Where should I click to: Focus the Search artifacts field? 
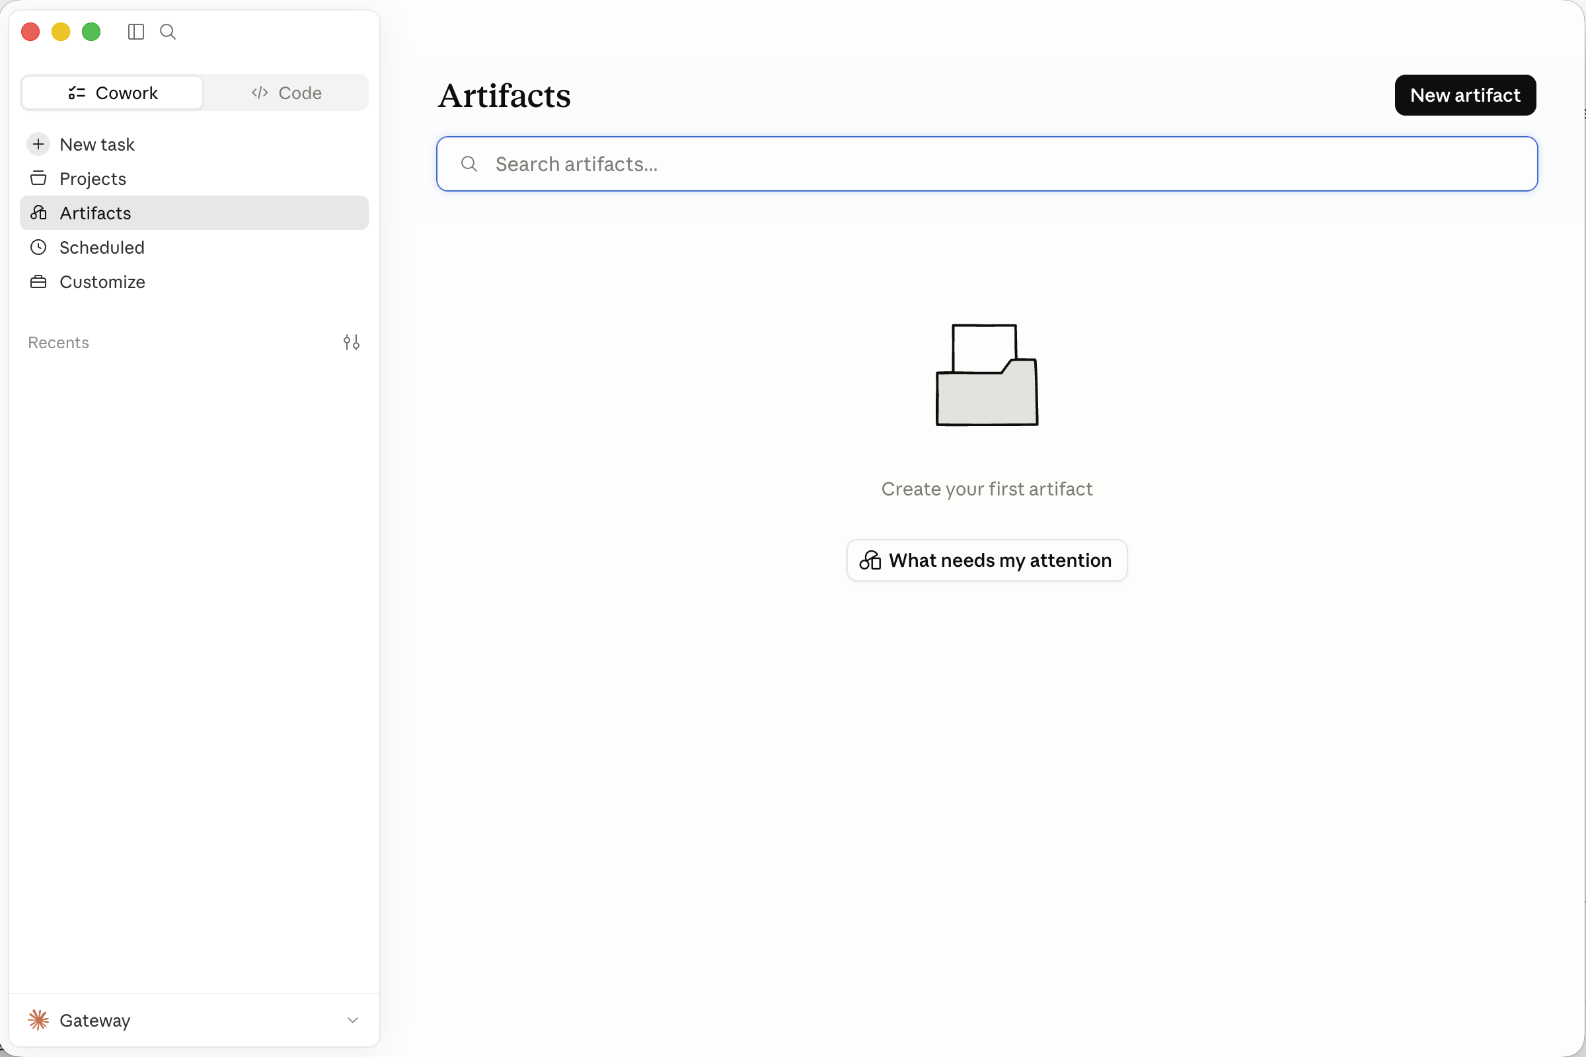987,164
